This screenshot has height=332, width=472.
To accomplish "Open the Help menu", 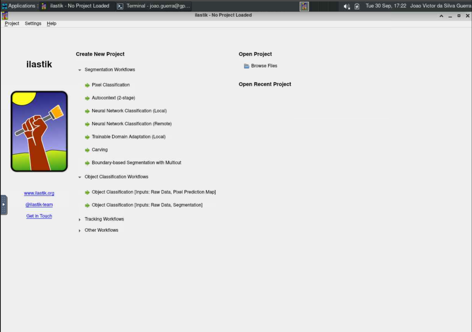I will tap(51, 23).
